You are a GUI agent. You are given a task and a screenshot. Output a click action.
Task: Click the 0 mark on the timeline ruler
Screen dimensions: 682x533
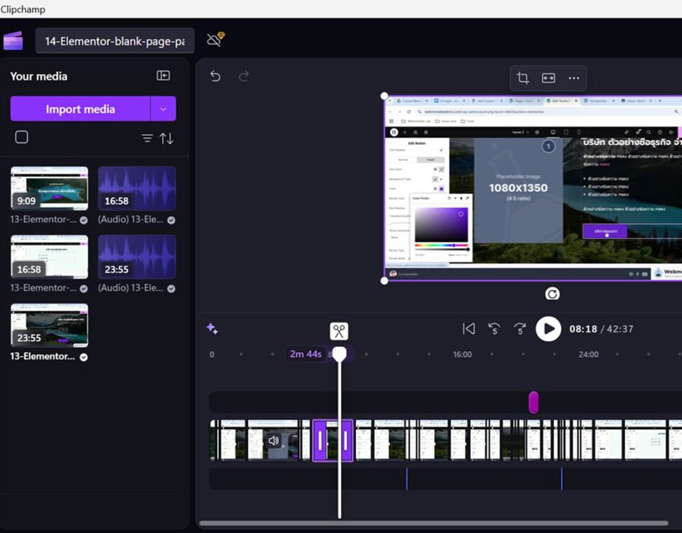tap(212, 355)
